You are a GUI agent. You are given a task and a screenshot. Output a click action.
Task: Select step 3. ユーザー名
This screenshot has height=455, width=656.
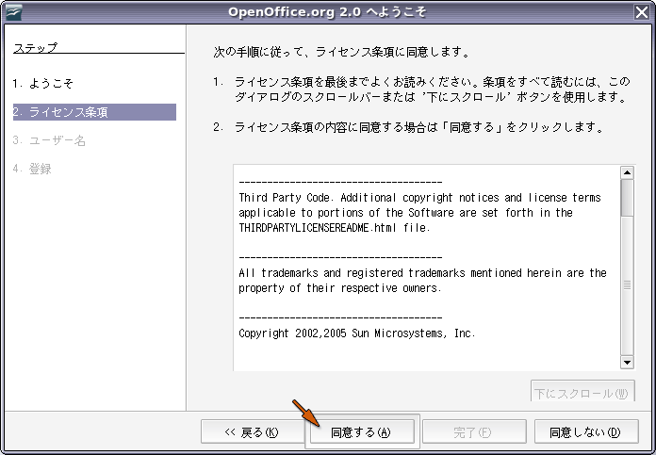click(49, 140)
